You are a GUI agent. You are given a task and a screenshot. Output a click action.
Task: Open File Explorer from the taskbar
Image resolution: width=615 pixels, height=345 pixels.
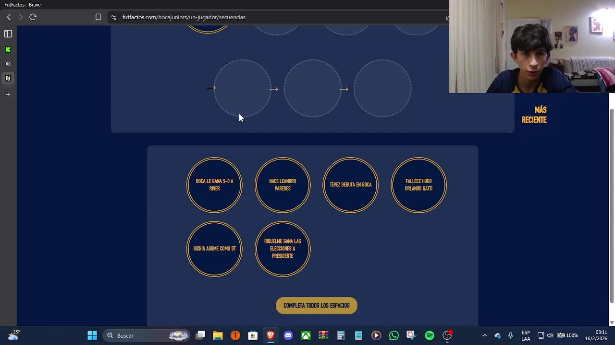218,335
